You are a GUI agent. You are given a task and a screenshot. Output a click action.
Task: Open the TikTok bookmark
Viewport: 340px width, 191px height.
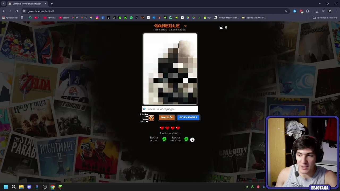108,18
